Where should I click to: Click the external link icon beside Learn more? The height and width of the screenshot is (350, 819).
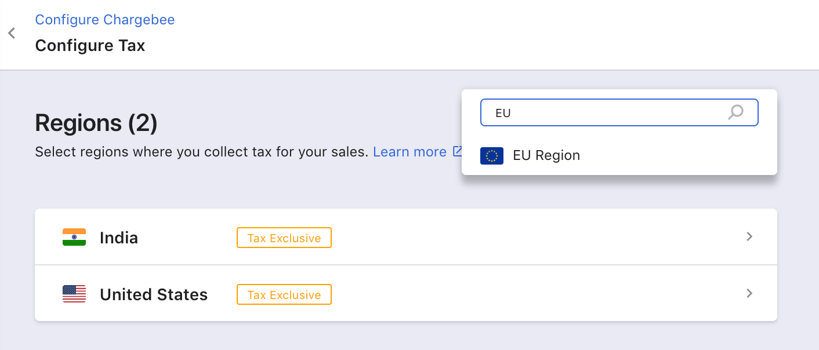point(457,152)
